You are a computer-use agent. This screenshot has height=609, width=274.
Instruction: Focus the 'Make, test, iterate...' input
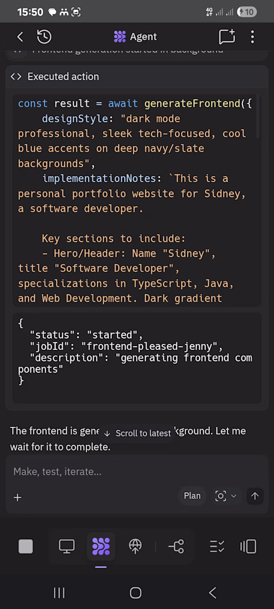click(x=137, y=472)
